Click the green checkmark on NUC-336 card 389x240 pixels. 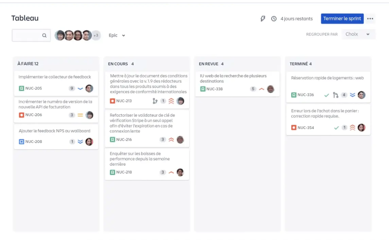click(326, 95)
